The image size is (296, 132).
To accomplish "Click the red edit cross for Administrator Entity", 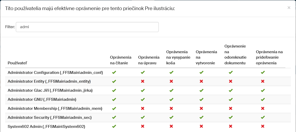I will click(142, 81).
